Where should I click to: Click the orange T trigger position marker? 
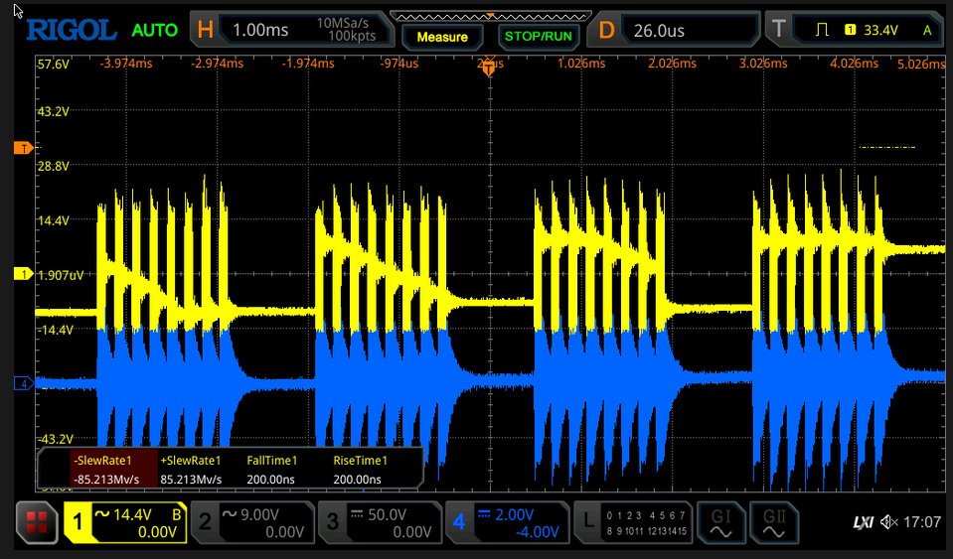point(489,68)
